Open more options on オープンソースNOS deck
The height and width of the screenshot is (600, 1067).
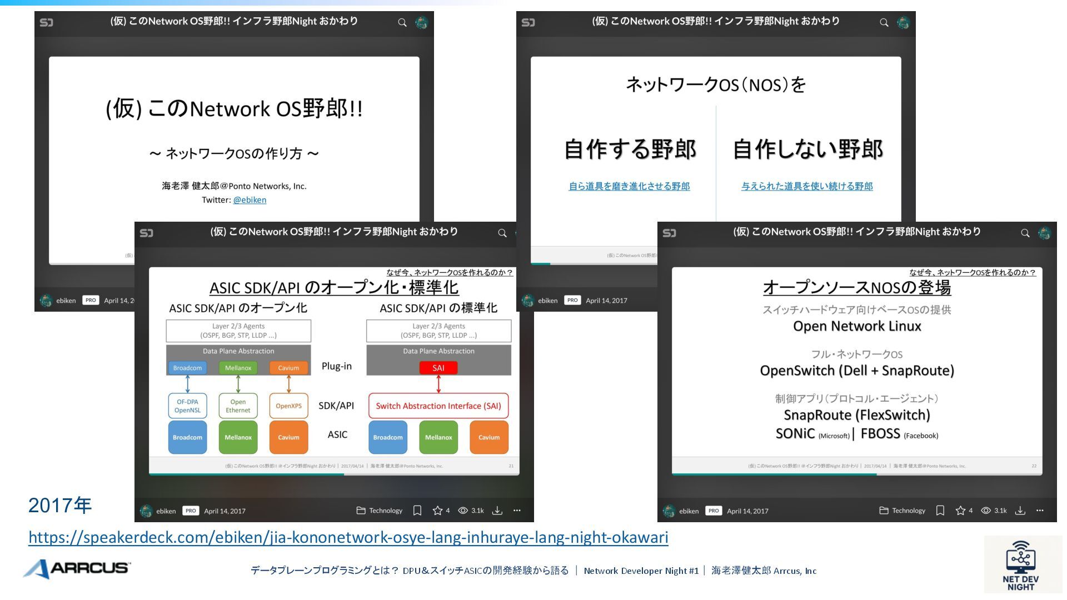point(1040,511)
